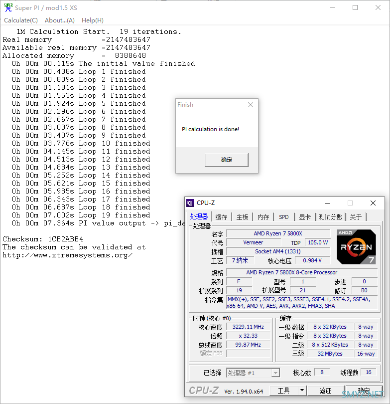Open the 处理器 #1 selection dropdown
Image resolution: width=390 pixels, height=404 pixels.
[253, 373]
